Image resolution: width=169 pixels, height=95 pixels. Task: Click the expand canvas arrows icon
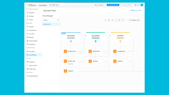click(x=105, y=20)
